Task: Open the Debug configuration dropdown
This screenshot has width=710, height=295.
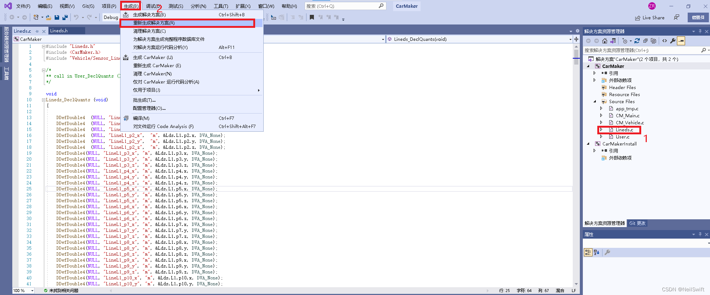Action: point(110,17)
